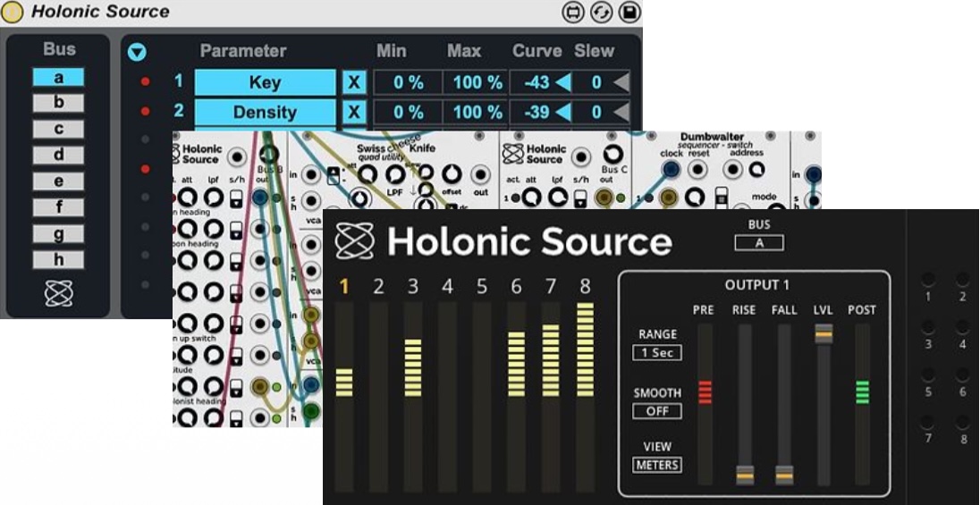Click the POST meter green bars
The width and height of the screenshot is (980, 505).
(863, 391)
